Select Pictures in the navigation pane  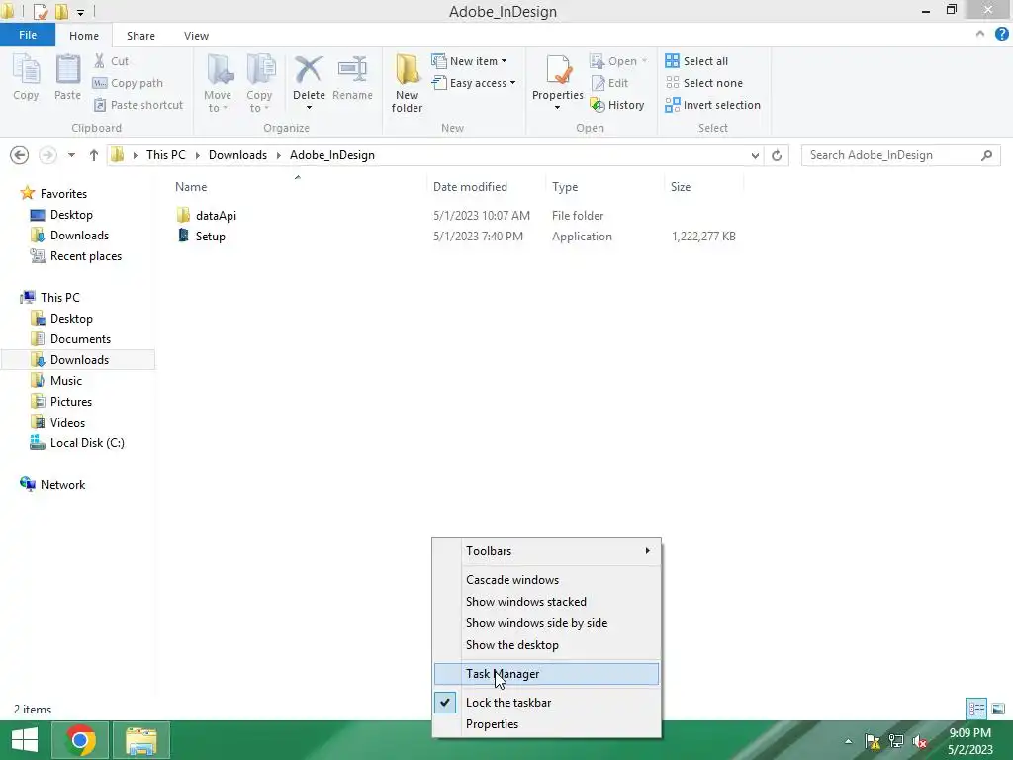coord(62,402)
